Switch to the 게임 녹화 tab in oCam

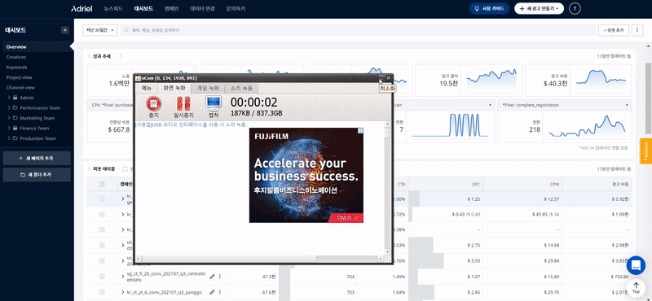[x=208, y=88]
